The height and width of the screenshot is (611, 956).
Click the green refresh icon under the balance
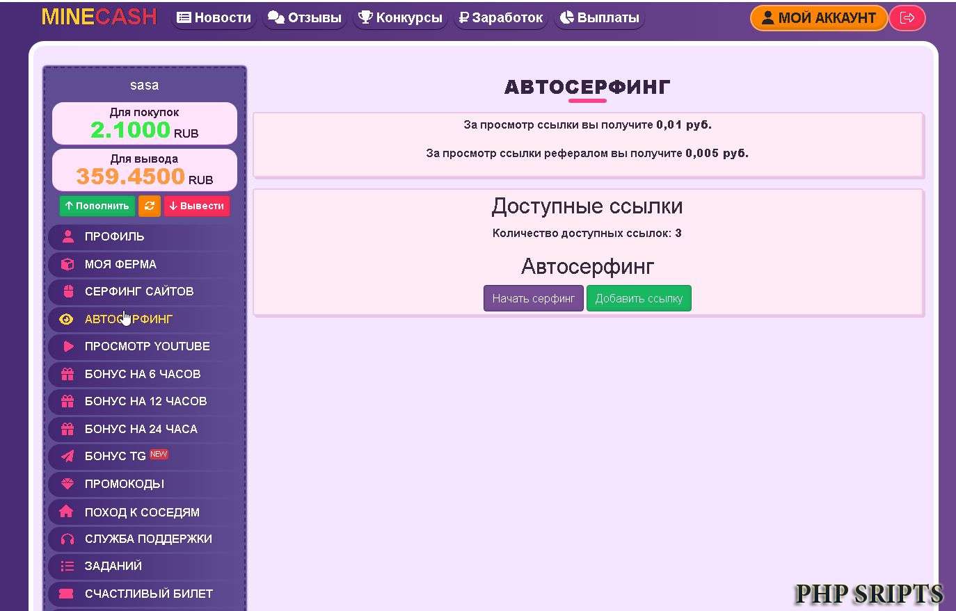[x=149, y=206]
